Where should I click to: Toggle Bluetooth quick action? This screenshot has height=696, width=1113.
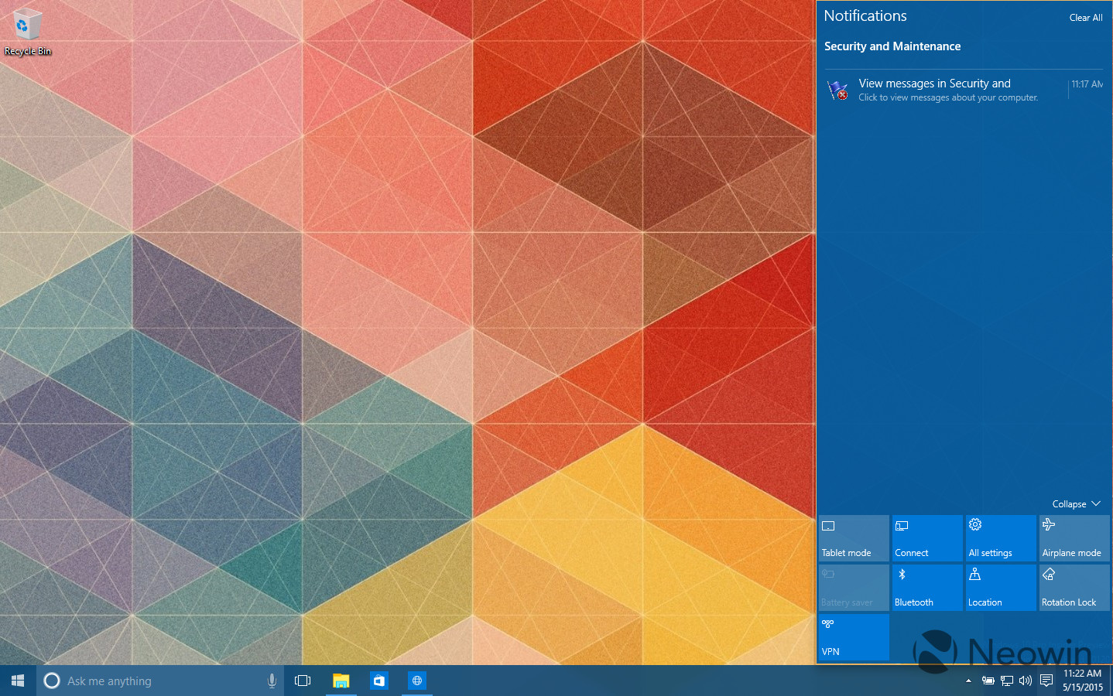[927, 588]
